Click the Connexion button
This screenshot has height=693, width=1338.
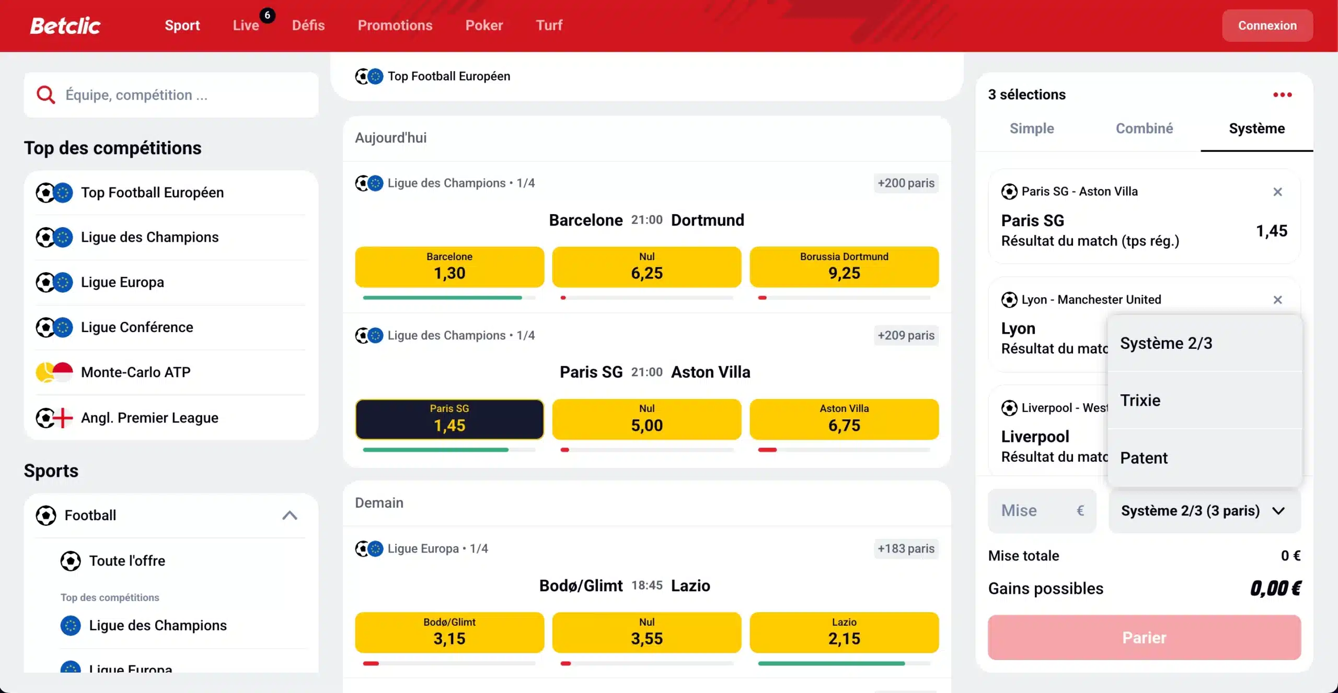1267,26
